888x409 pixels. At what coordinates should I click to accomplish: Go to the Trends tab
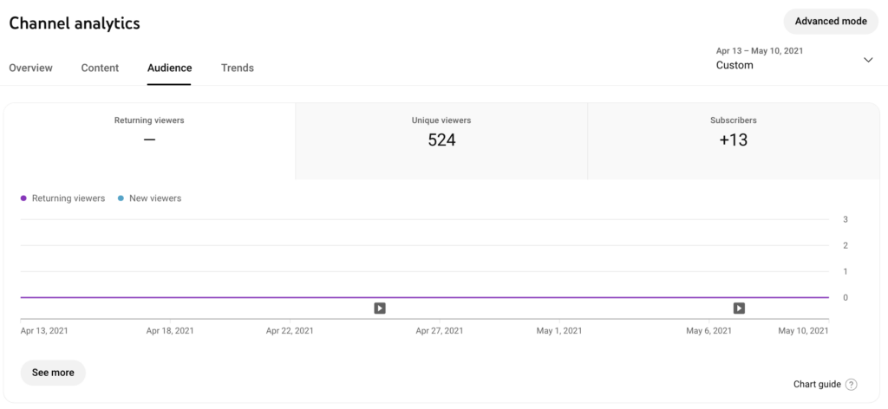coord(238,68)
